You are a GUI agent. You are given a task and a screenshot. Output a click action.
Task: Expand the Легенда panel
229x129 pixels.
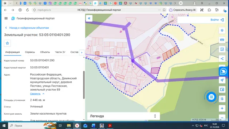pyautogui.click(x=123, y=116)
